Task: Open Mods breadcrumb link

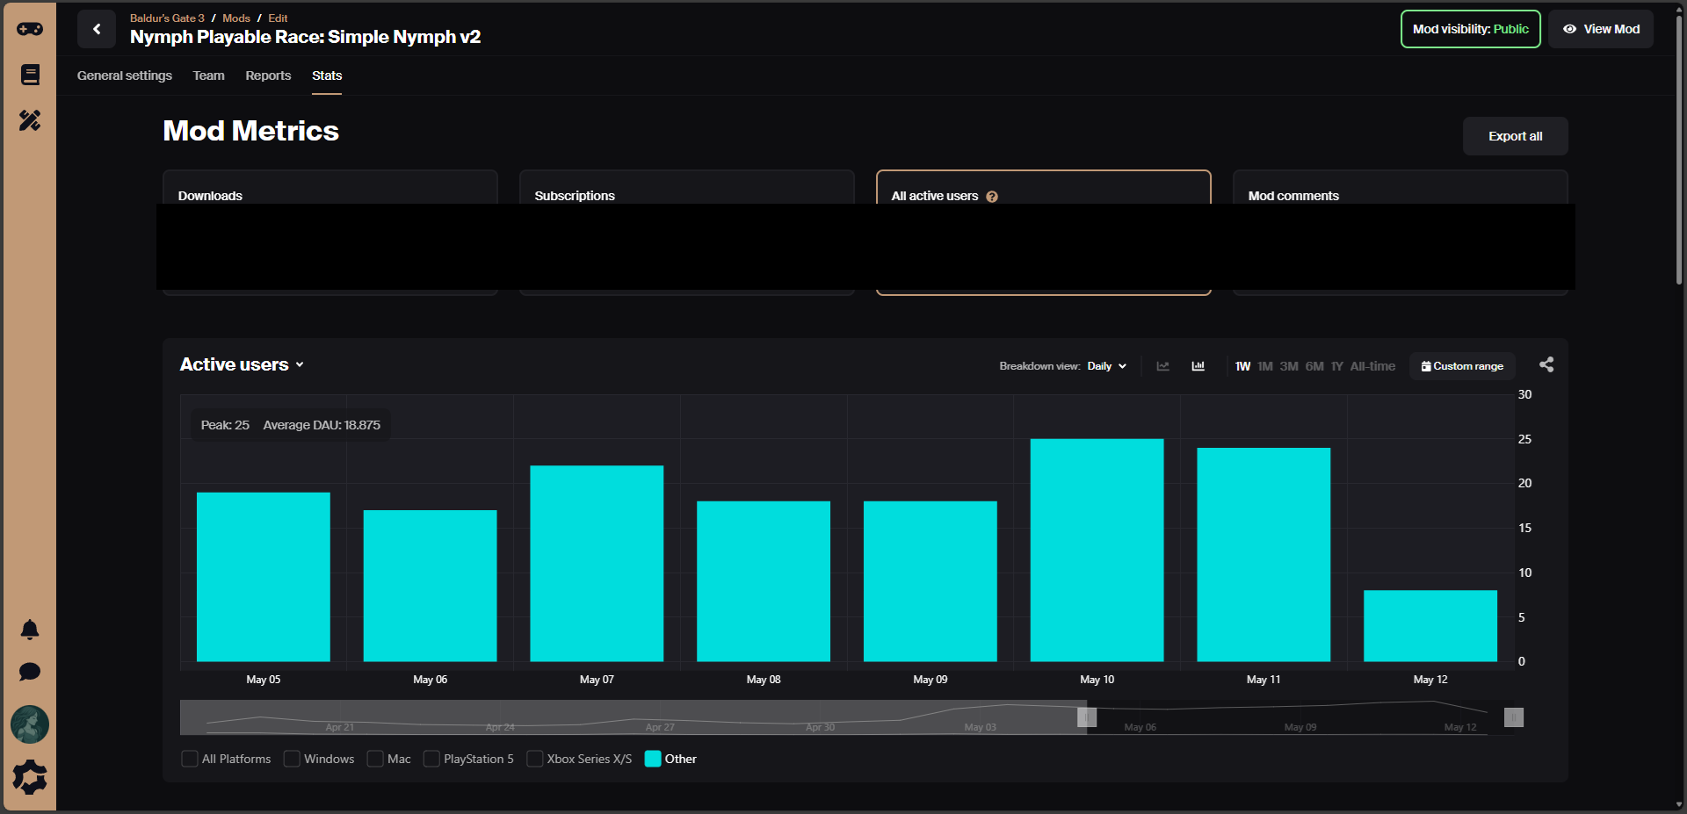Action: (236, 18)
